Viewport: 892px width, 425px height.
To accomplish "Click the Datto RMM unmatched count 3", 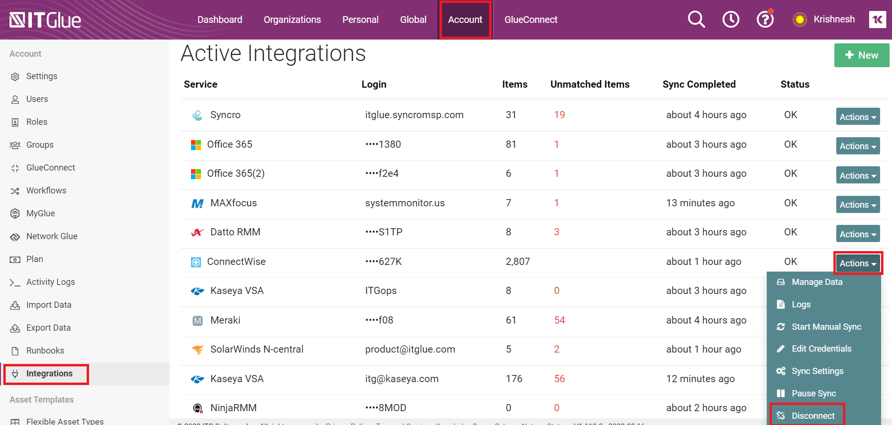I will tap(557, 232).
